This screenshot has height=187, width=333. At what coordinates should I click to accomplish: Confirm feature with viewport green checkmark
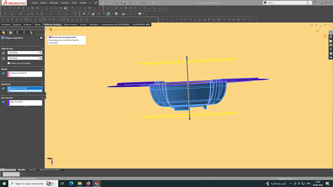click(318, 31)
